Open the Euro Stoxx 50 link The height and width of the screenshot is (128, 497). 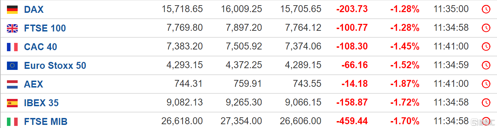(55, 66)
